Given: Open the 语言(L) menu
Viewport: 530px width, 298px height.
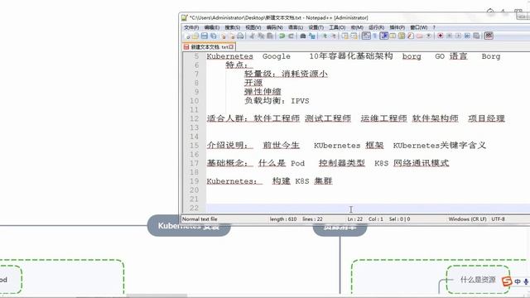Looking at the screenshot, I should [x=295, y=27].
